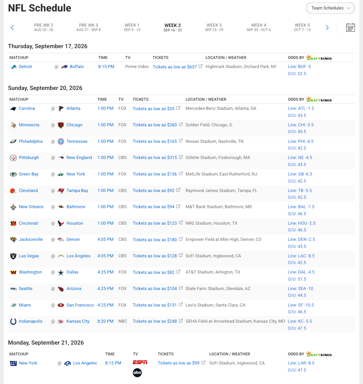Viewport: 363px width, 384px height.
Task: Open the calendar date picker icon
Action: click(x=350, y=27)
